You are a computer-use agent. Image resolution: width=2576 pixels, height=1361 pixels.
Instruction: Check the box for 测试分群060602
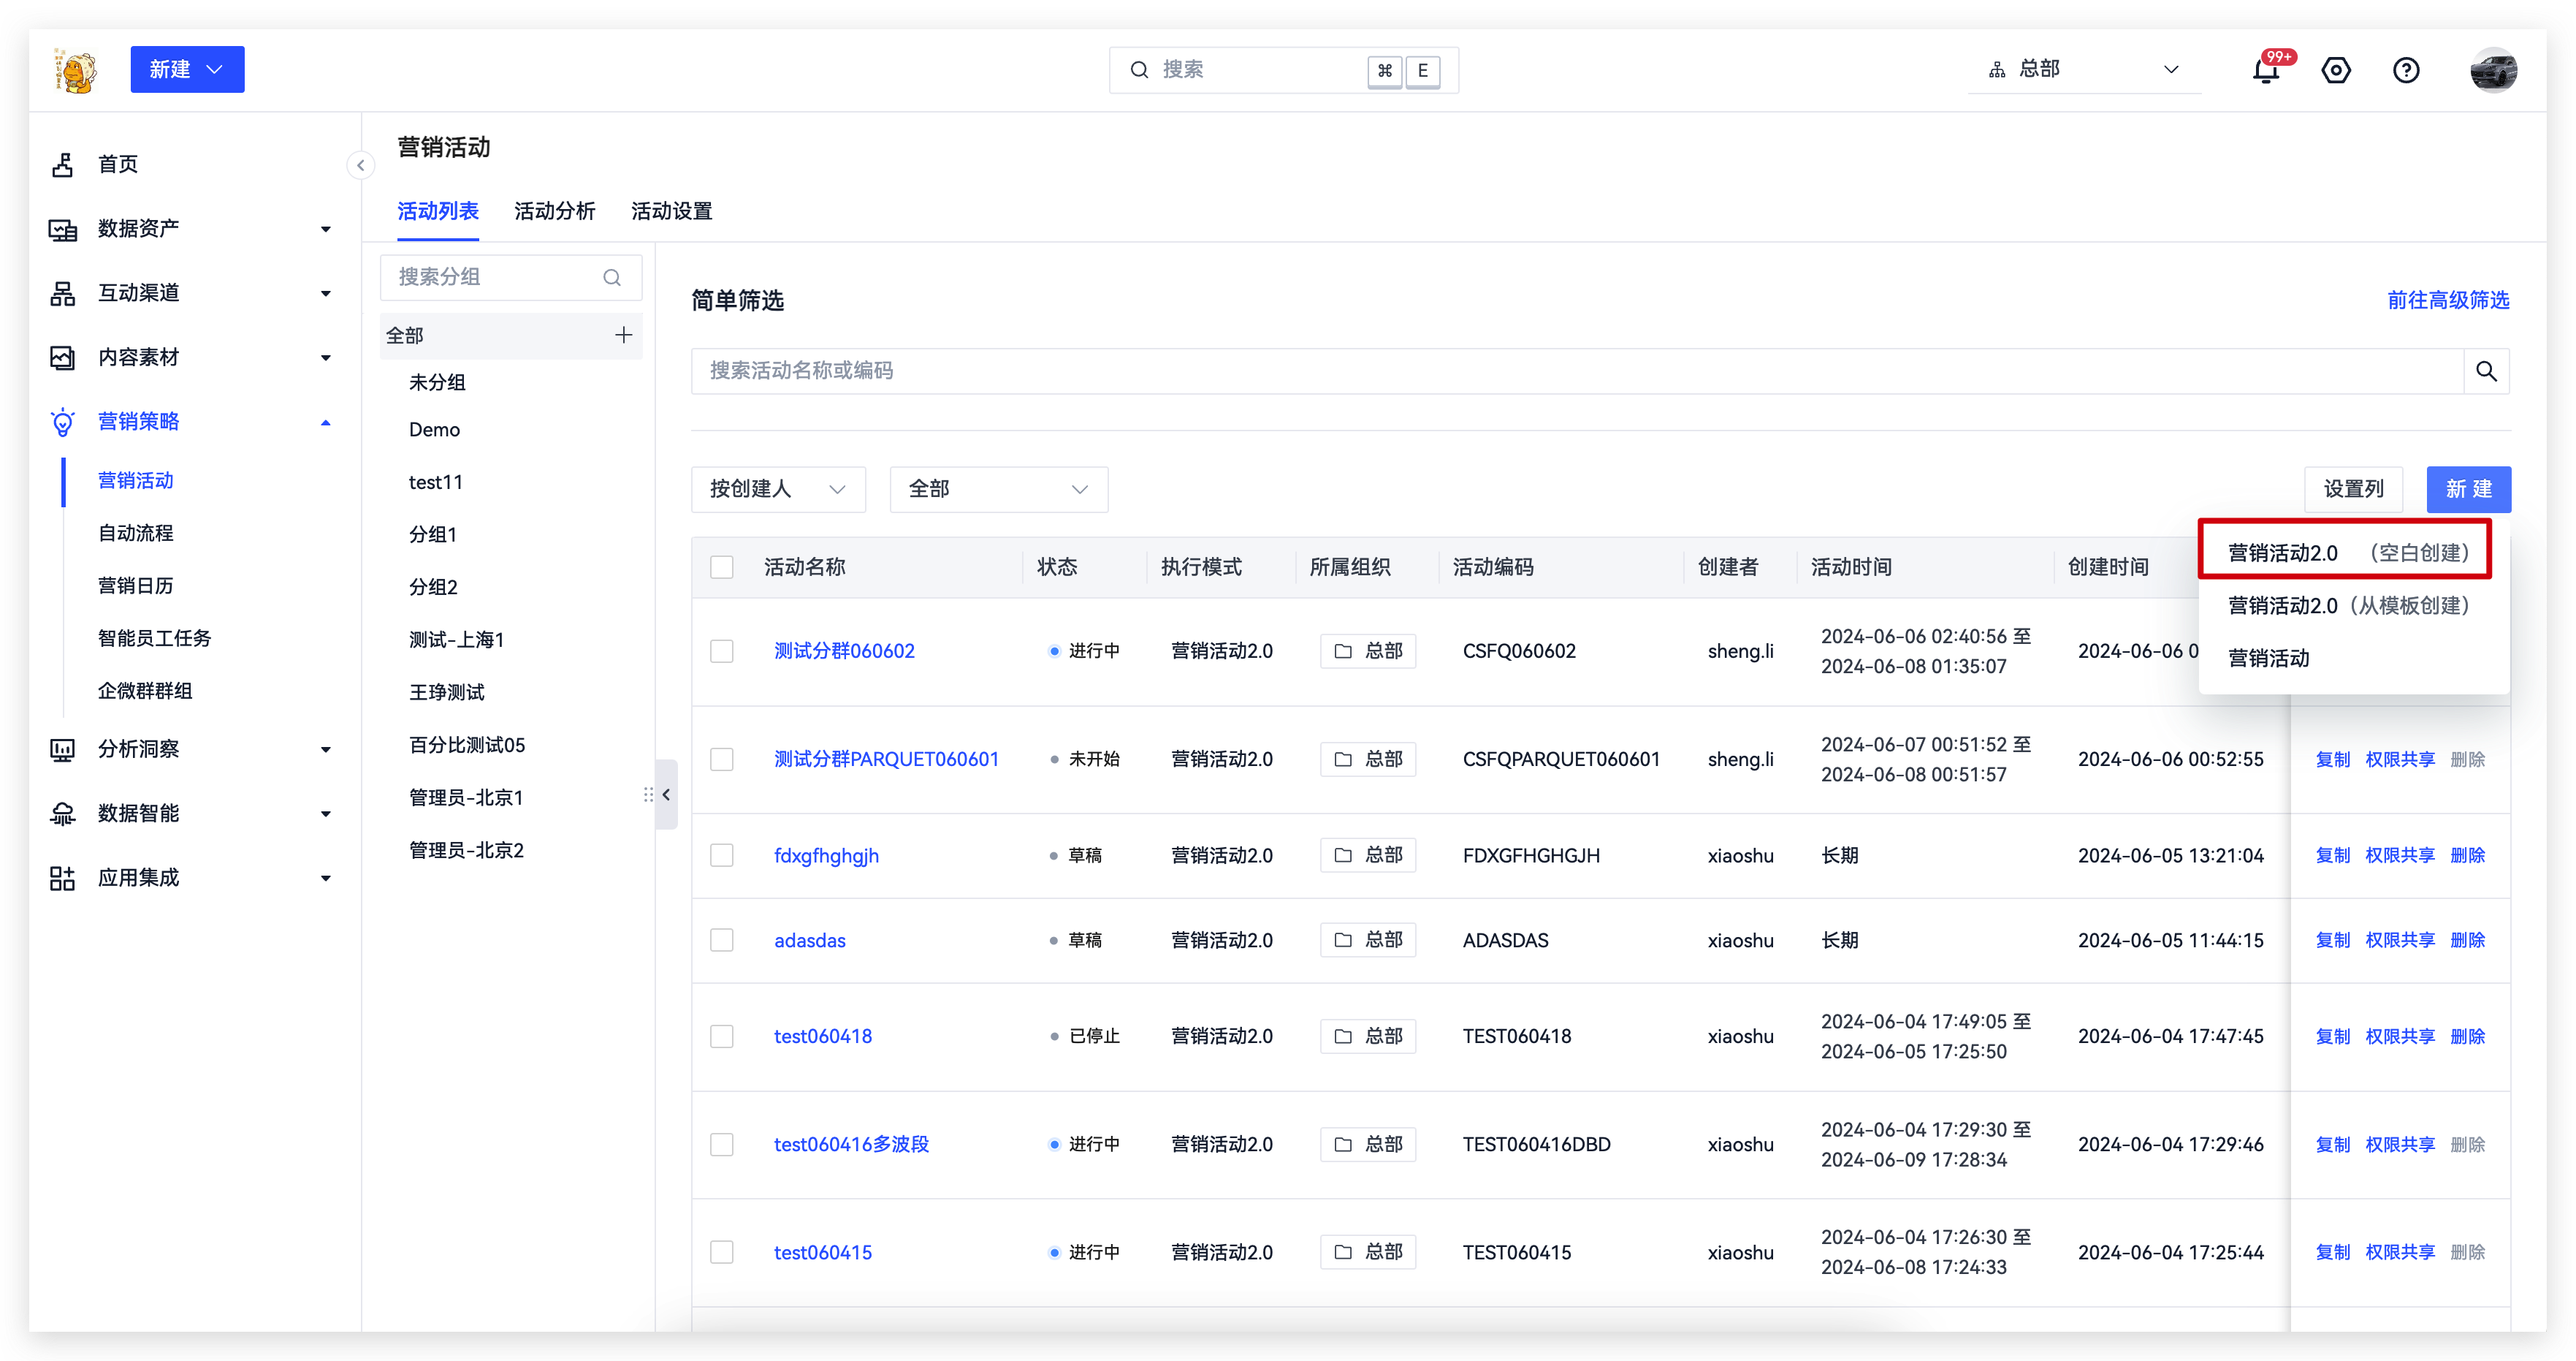pyautogui.click(x=722, y=651)
